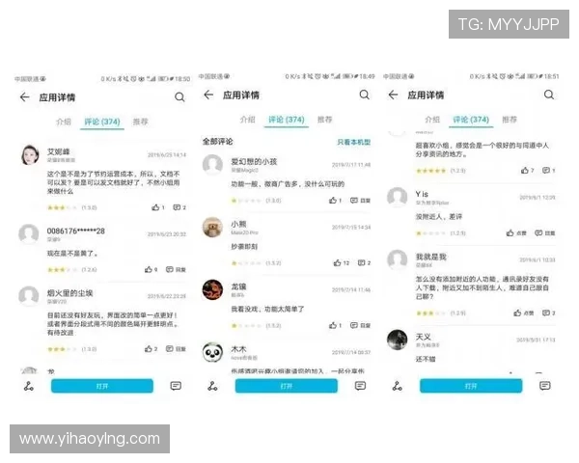
Task: Like the review by 龙镶
Action: [x=335, y=325]
